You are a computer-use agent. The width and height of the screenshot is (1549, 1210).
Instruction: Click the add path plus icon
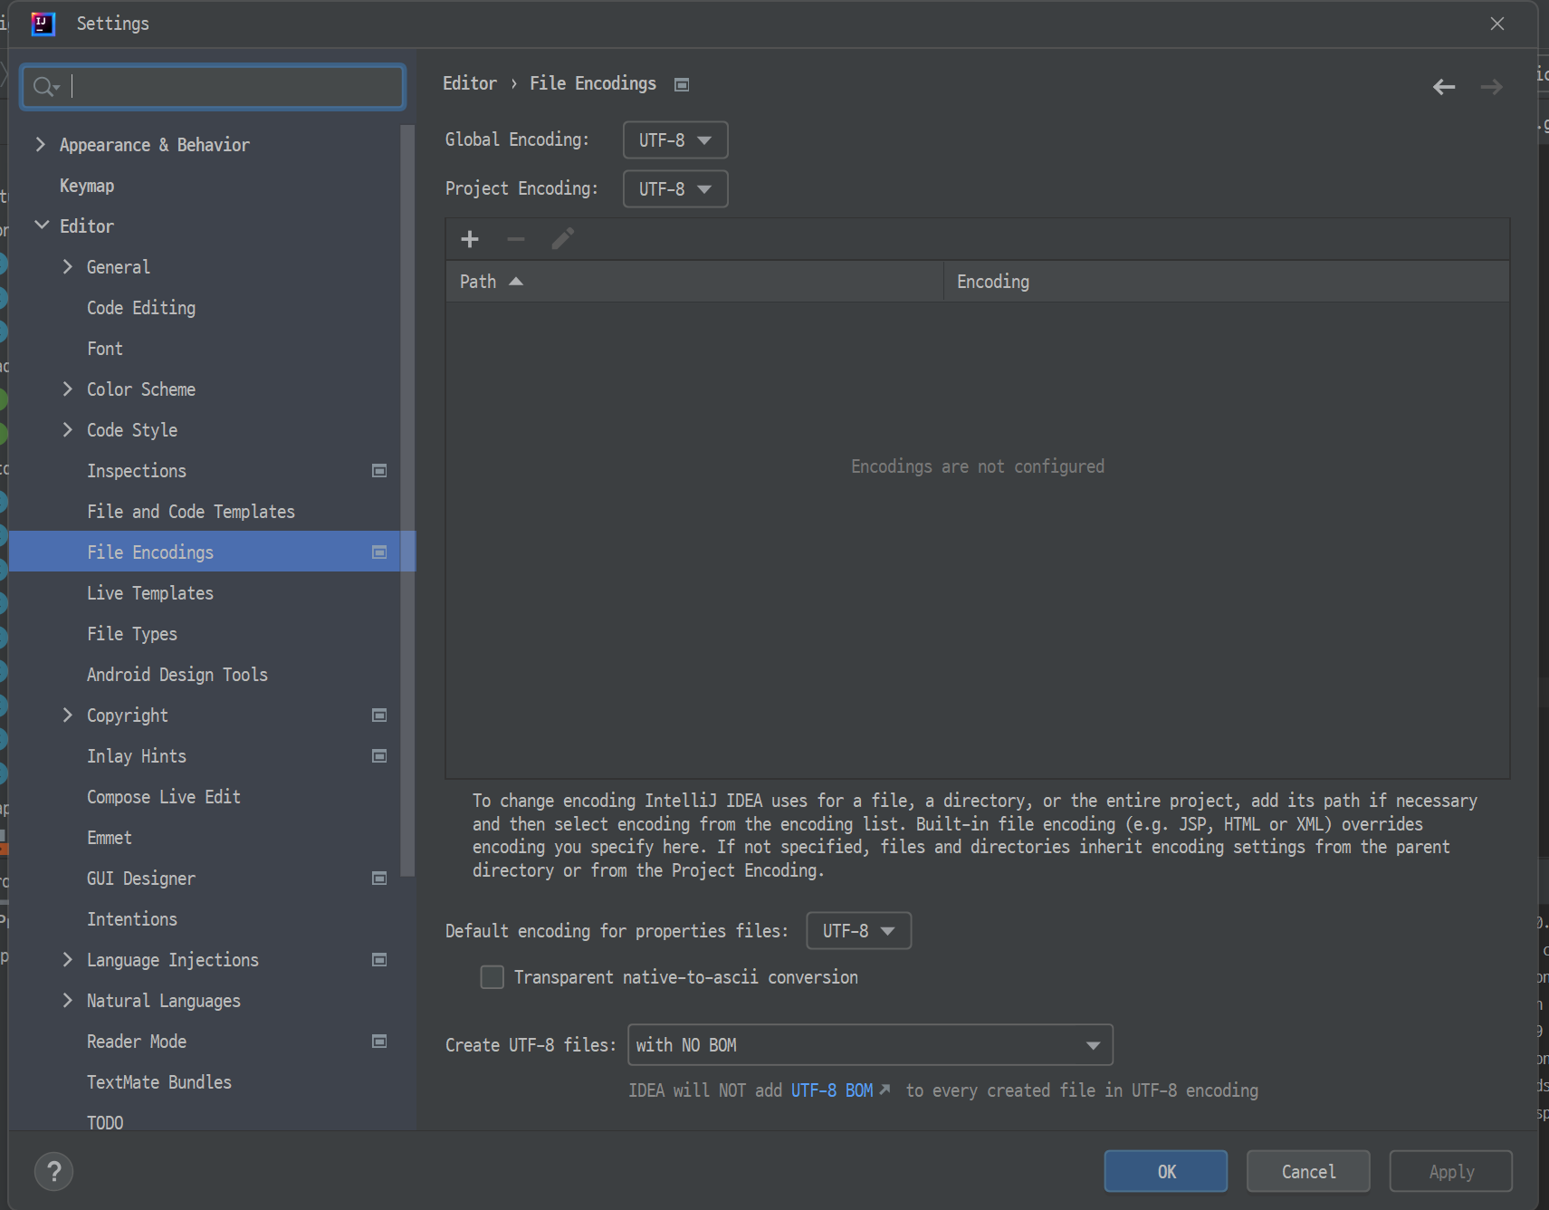469,239
